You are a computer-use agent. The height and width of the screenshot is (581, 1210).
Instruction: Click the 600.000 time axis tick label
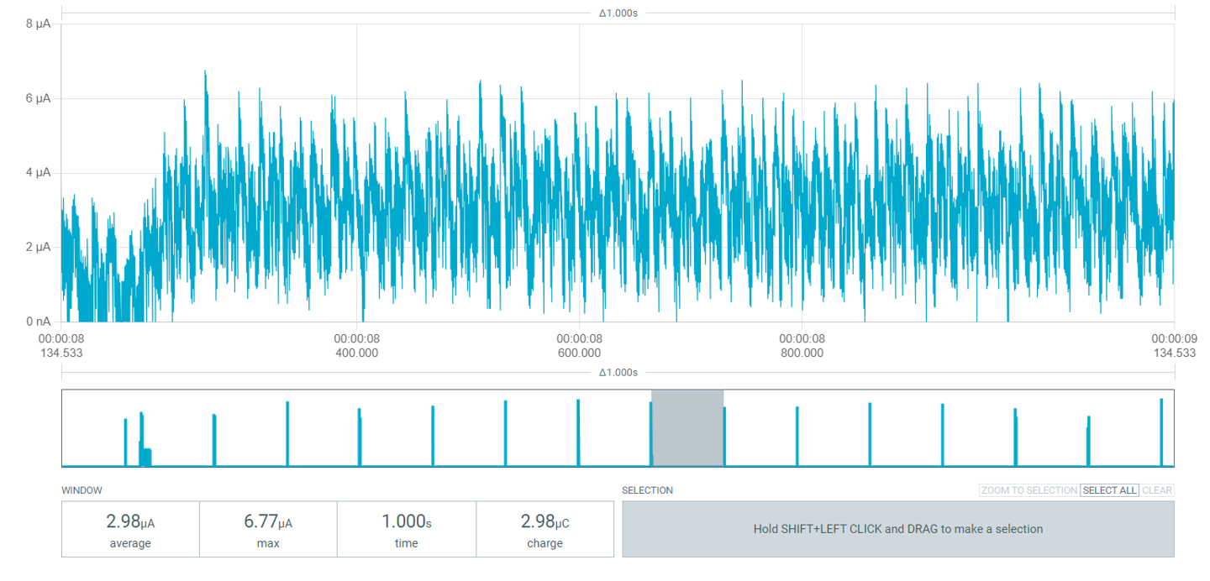(579, 353)
